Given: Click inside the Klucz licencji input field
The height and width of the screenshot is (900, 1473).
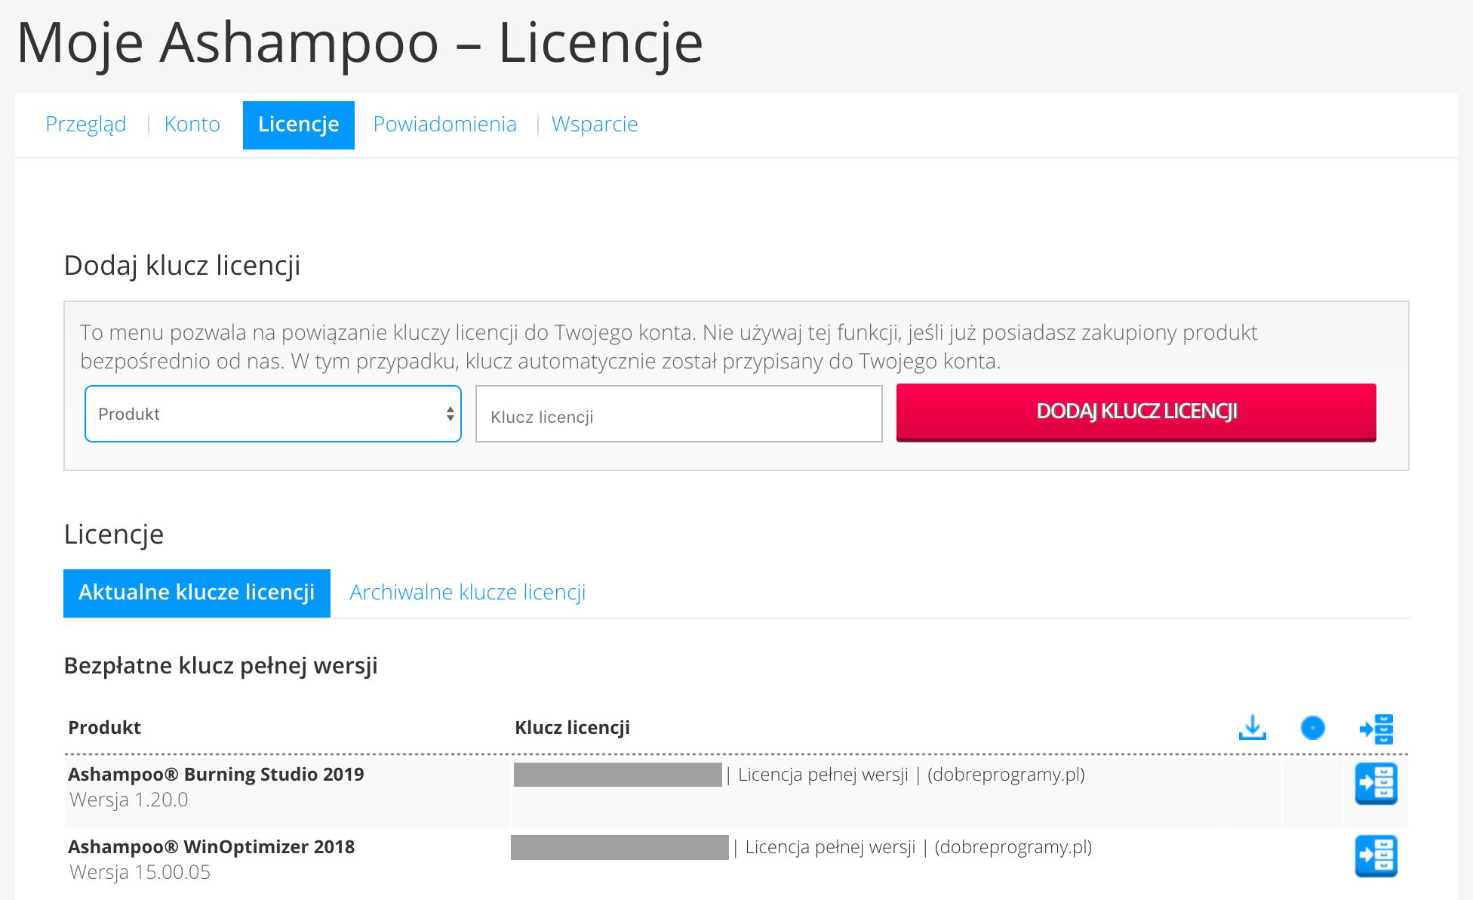Looking at the screenshot, I should coord(678,415).
